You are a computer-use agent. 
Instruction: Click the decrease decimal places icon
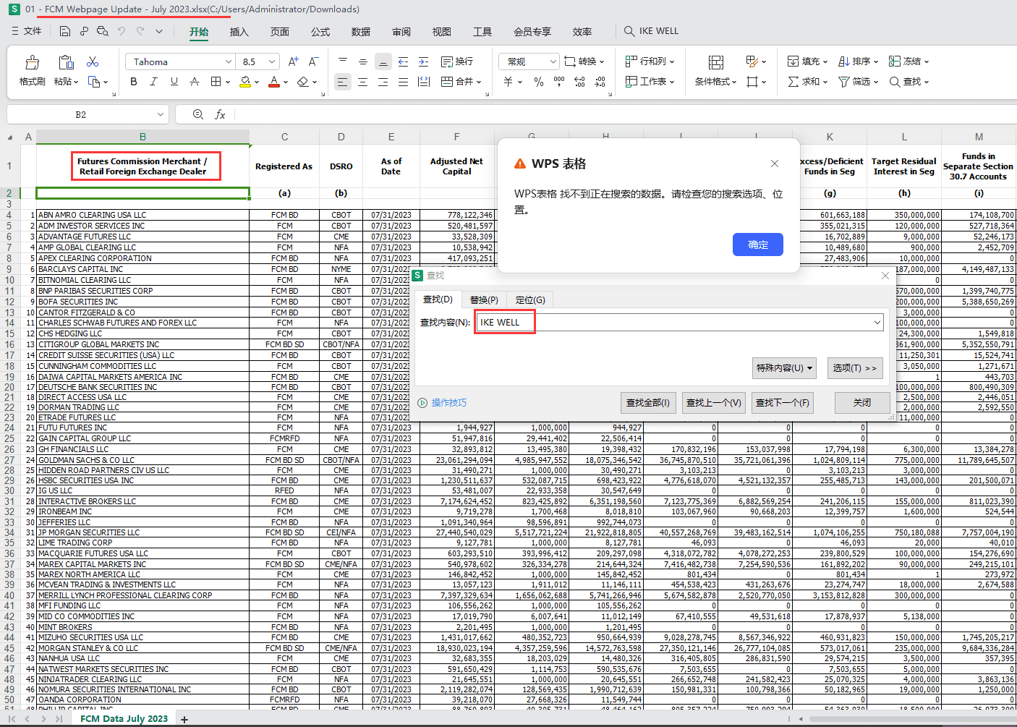coord(600,82)
